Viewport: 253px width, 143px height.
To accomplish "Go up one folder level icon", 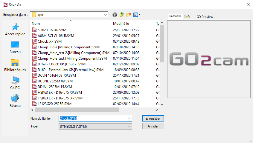I will point(122,15).
